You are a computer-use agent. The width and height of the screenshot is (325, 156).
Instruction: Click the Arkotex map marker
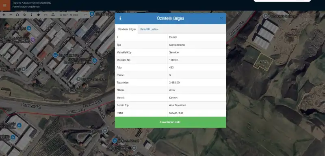coord(105,130)
